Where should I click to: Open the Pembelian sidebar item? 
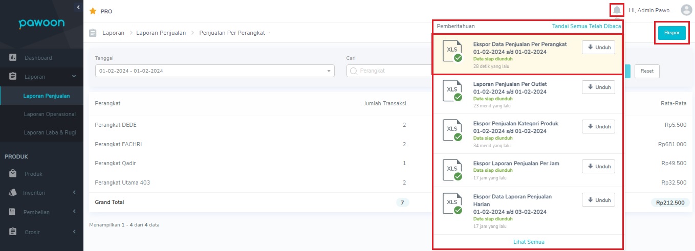pyautogui.click(x=41, y=212)
